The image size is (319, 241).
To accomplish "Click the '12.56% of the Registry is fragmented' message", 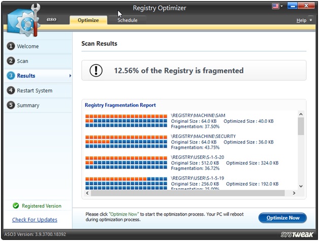I will [x=179, y=71].
